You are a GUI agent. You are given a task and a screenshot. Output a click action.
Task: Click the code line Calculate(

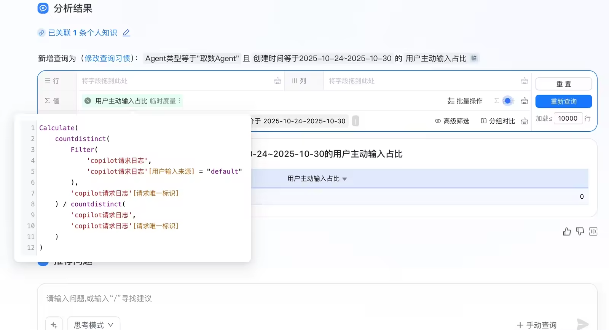(x=59, y=128)
